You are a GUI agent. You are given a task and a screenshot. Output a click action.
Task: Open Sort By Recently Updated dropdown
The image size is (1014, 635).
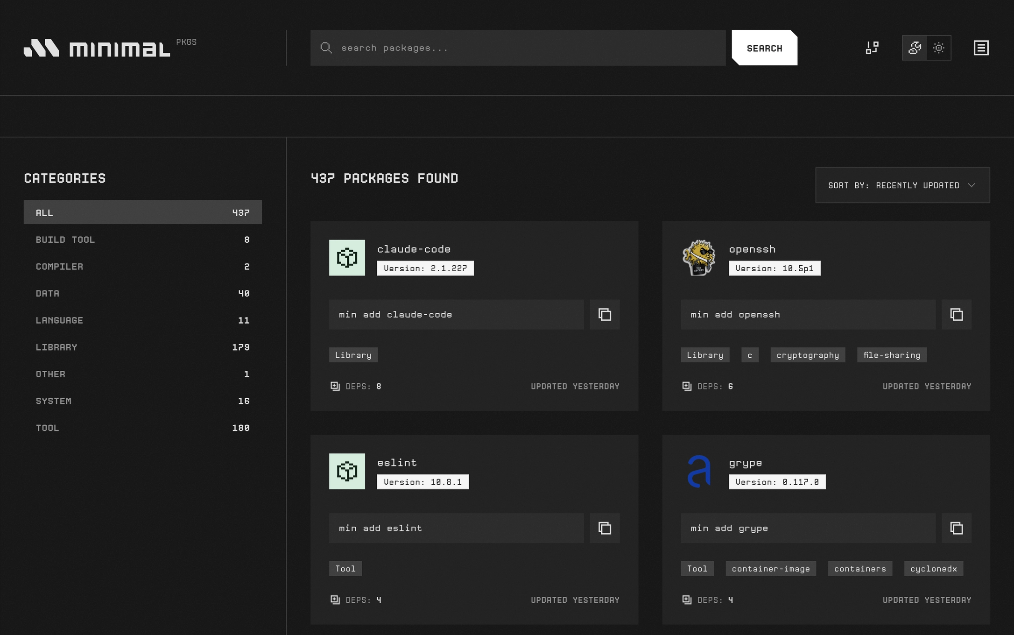pos(902,185)
